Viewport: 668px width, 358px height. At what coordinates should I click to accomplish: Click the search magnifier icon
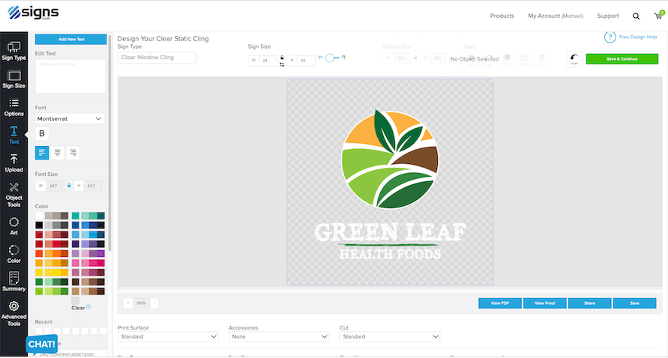pos(636,16)
